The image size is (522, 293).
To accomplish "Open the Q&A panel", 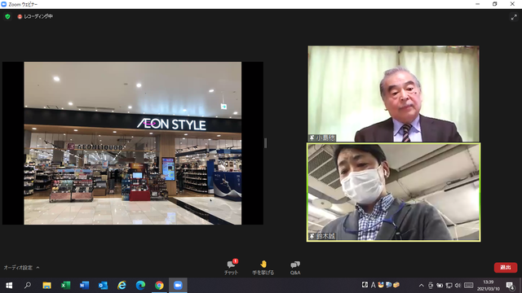I will 295,267.
